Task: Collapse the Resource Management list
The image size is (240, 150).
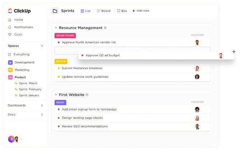Action: (x=56, y=28)
